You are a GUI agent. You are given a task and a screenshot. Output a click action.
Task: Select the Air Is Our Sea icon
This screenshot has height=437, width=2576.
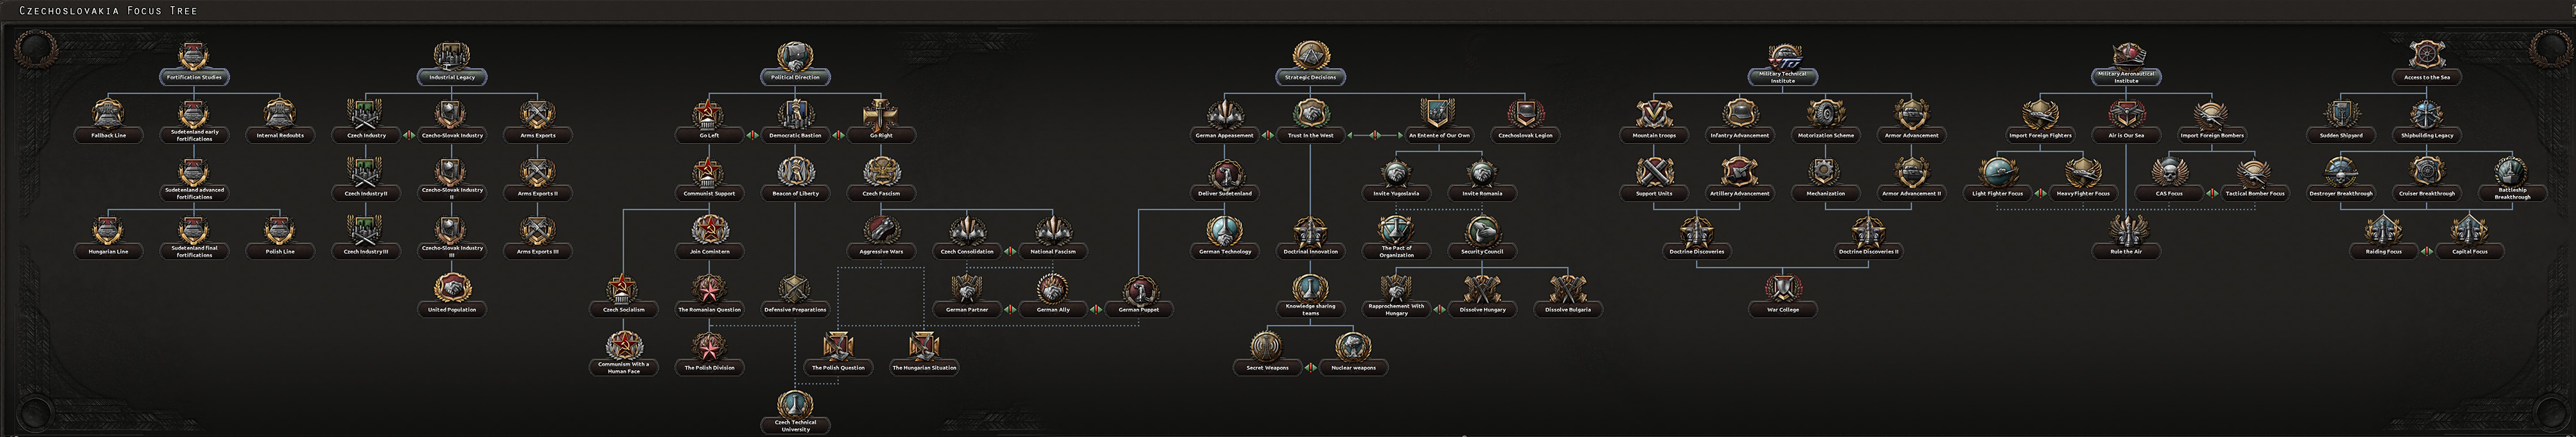point(2126,114)
